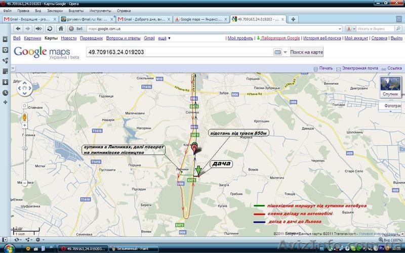The width and height of the screenshot is (405, 253).
Task: Expand the 'ещё' more services dropdown
Action: tap(162, 38)
